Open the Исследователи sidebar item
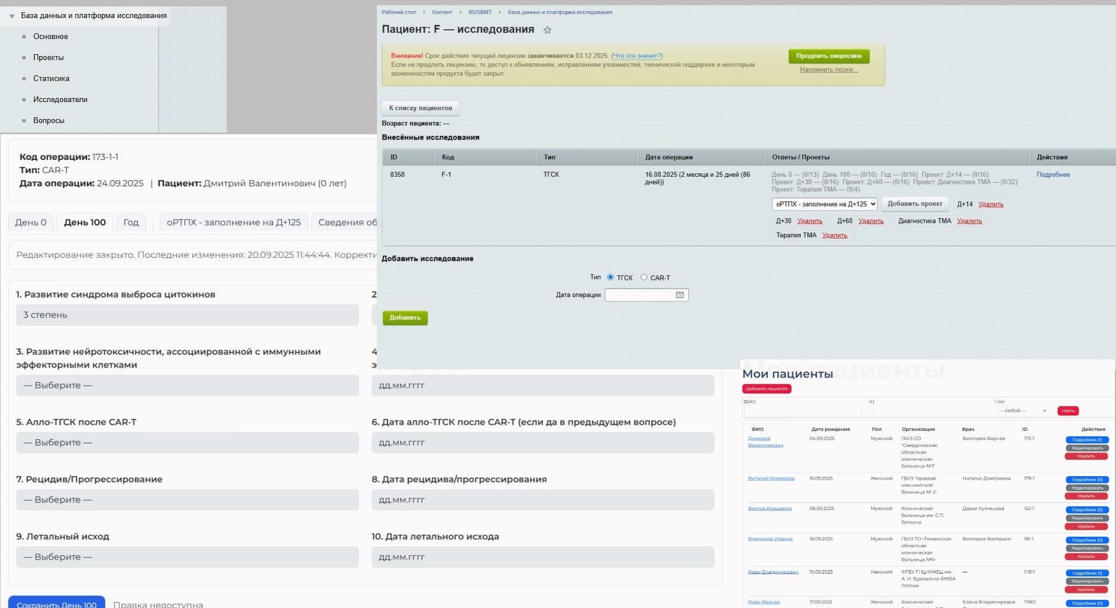Image resolution: width=1116 pixels, height=608 pixels. pyautogui.click(x=60, y=100)
